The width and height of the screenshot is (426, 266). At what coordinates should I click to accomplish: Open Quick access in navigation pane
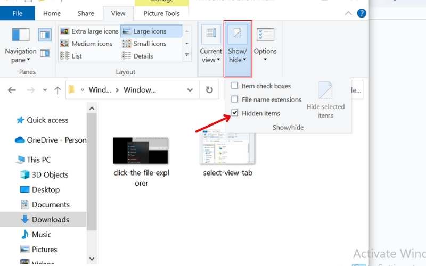[43, 120]
